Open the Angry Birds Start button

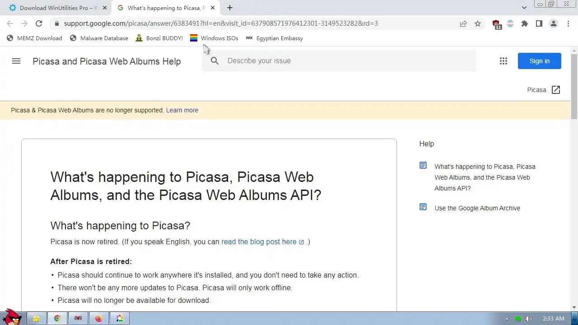click(12, 317)
